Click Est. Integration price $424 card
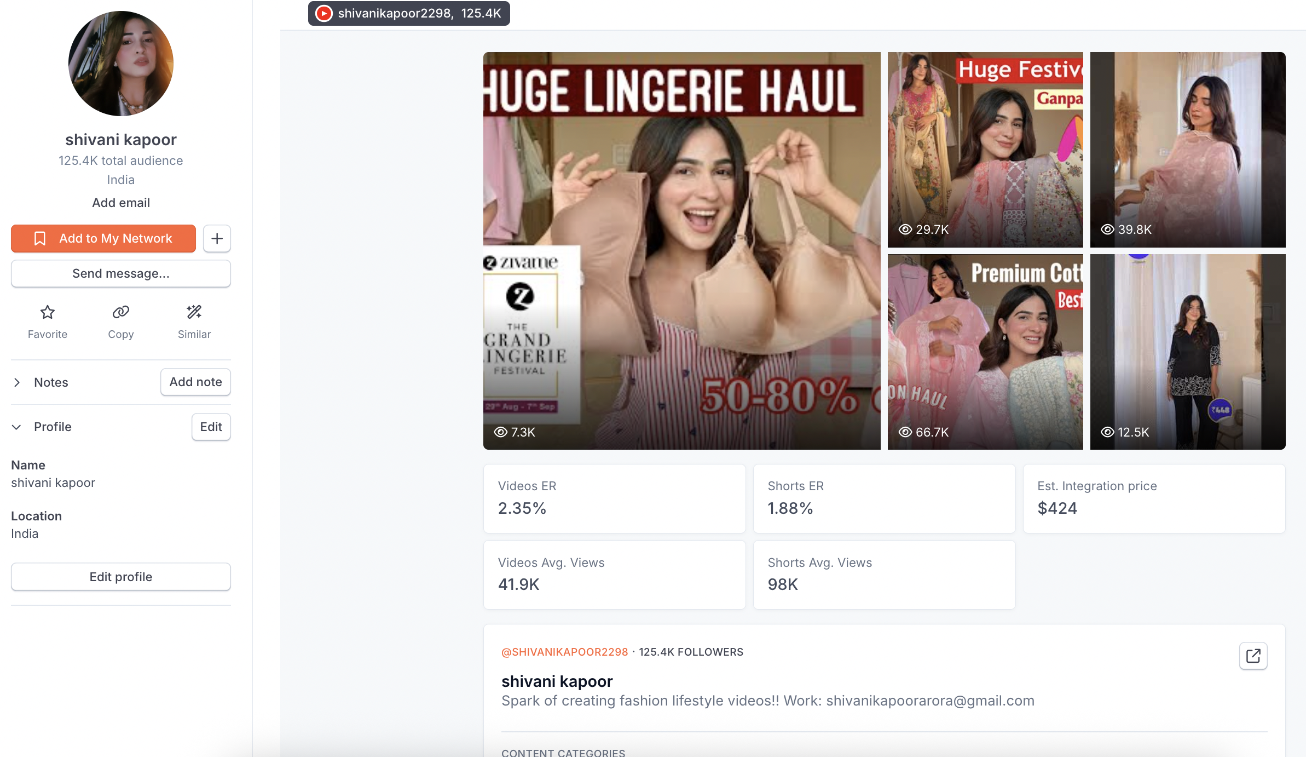Screen dimensions: 1306x757 pyautogui.click(x=1154, y=498)
